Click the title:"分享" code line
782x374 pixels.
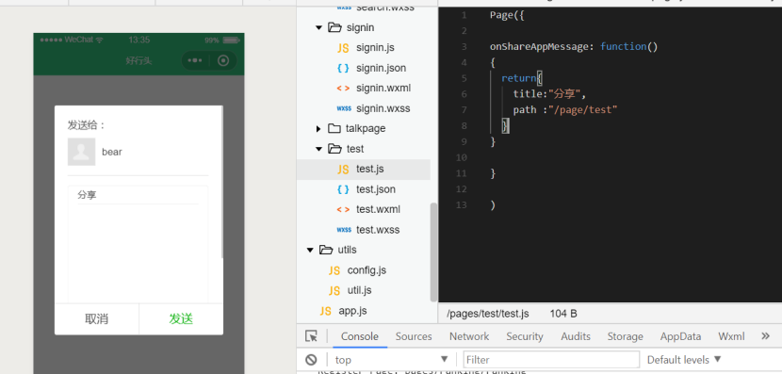coord(550,94)
